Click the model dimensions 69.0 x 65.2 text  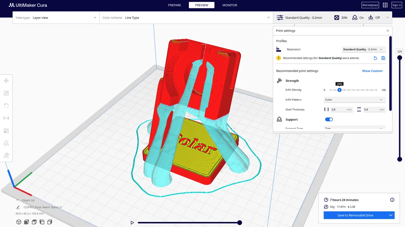[x=30, y=214]
